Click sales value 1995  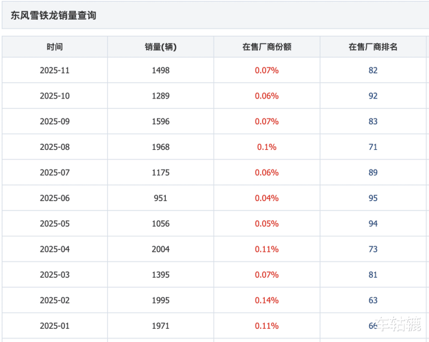(x=161, y=300)
